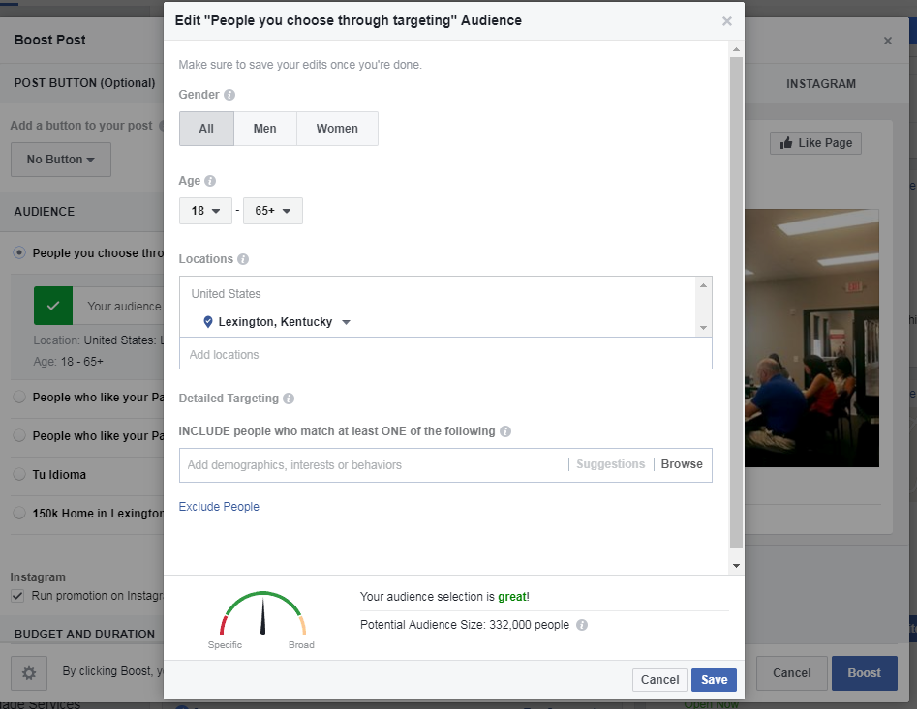Cancel the audience edit dialog
The height and width of the screenshot is (709, 917).
click(x=659, y=680)
